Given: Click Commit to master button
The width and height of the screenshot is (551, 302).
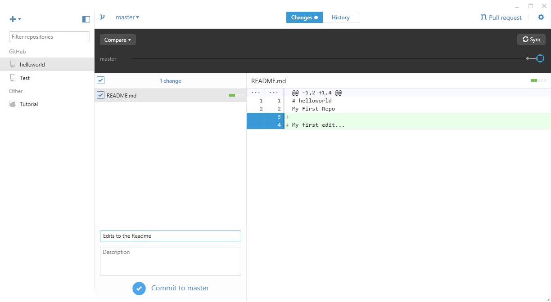Looking at the screenshot, I should [x=171, y=288].
